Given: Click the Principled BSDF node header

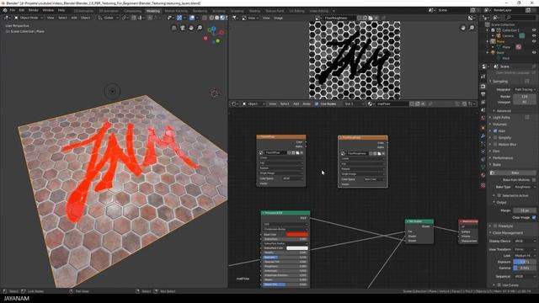Looking at the screenshot, I should click(x=286, y=213).
